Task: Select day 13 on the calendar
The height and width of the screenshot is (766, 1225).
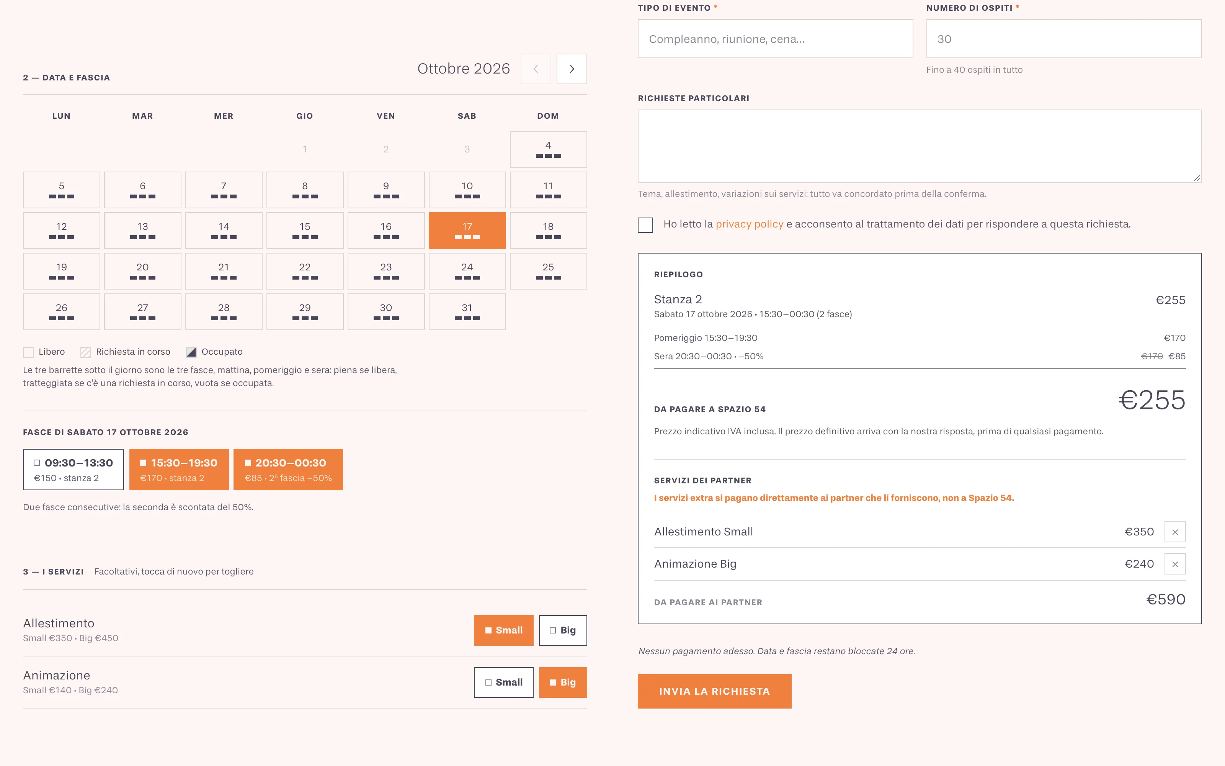Action: [143, 231]
